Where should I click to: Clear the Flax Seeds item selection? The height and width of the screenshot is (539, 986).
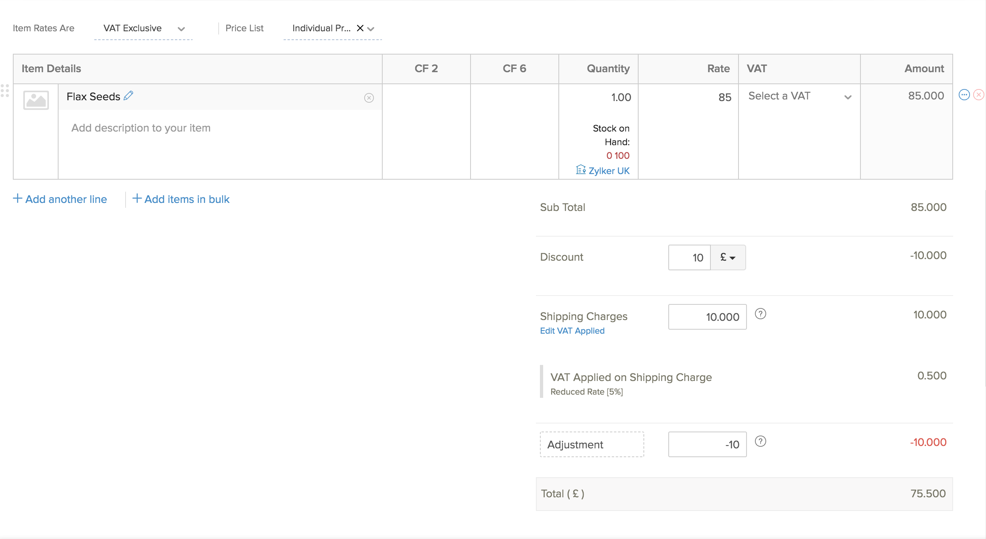[369, 98]
